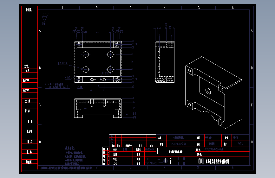Click the code "YXD1307020-020" in the title block

pyautogui.click(x=214, y=149)
